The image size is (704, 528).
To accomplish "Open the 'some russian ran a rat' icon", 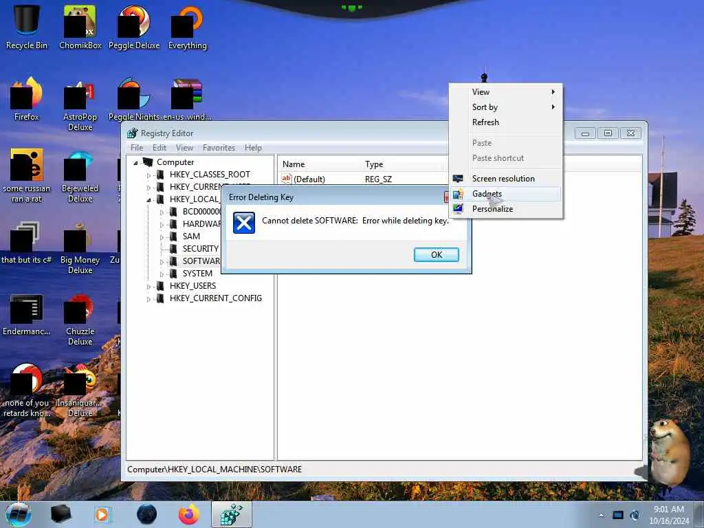I will tap(27, 175).
